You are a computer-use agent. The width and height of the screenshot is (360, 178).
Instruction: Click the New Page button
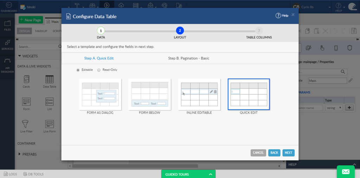pos(31,20)
